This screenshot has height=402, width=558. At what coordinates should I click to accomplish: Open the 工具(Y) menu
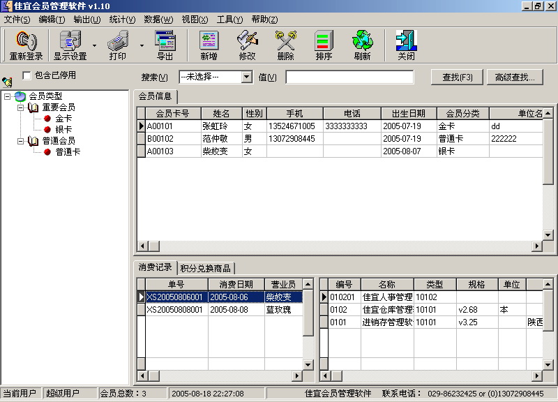tap(229, 20)
